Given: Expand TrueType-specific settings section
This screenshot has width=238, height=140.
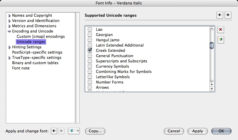Looking at the screenshot, I should (x=10, y=58).
